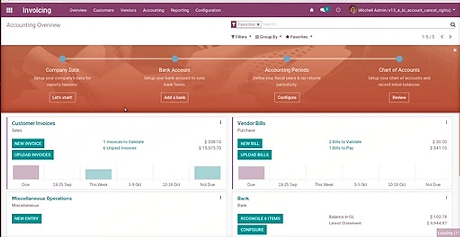
Task: Open Miscellaneous Operations card options menu
Action: pyautogui.click(x=220, y=197)
